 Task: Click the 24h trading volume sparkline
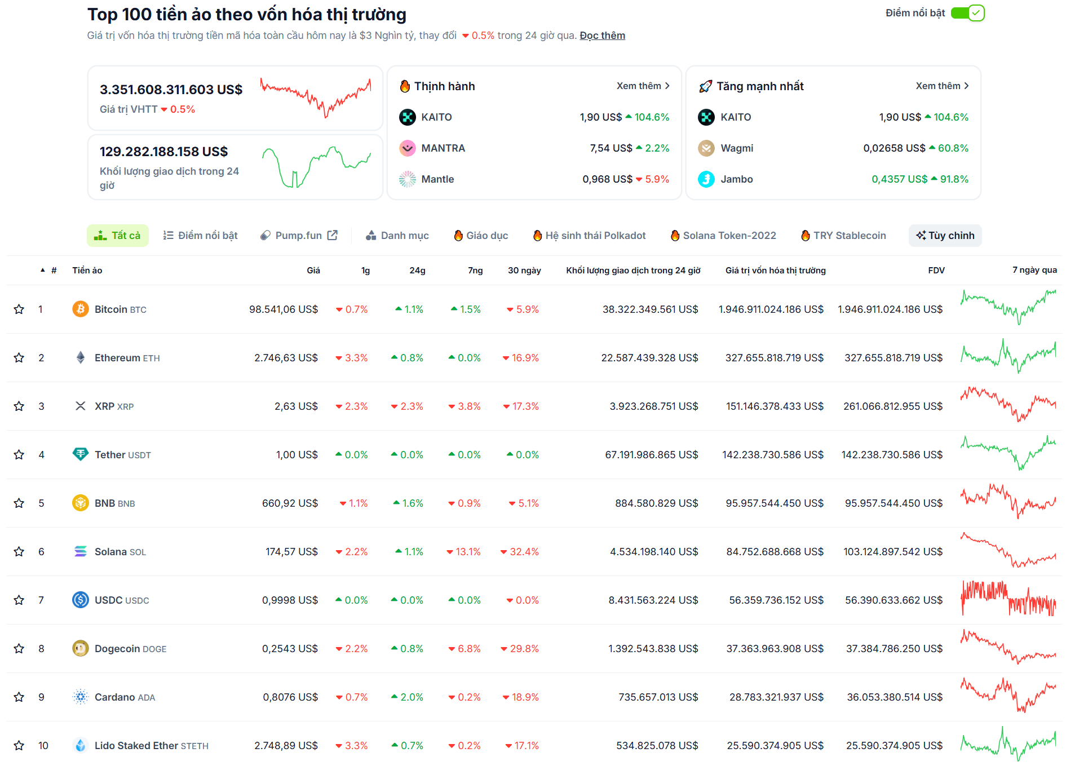coord(316,167)
